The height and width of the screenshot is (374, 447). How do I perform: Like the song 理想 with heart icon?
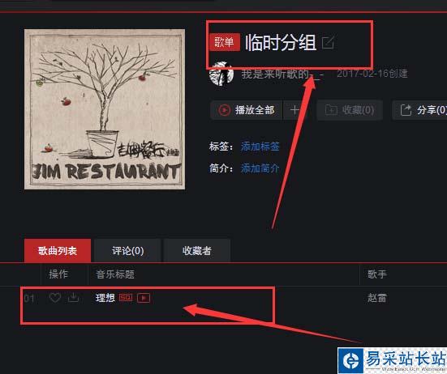[x=55, y=298]
